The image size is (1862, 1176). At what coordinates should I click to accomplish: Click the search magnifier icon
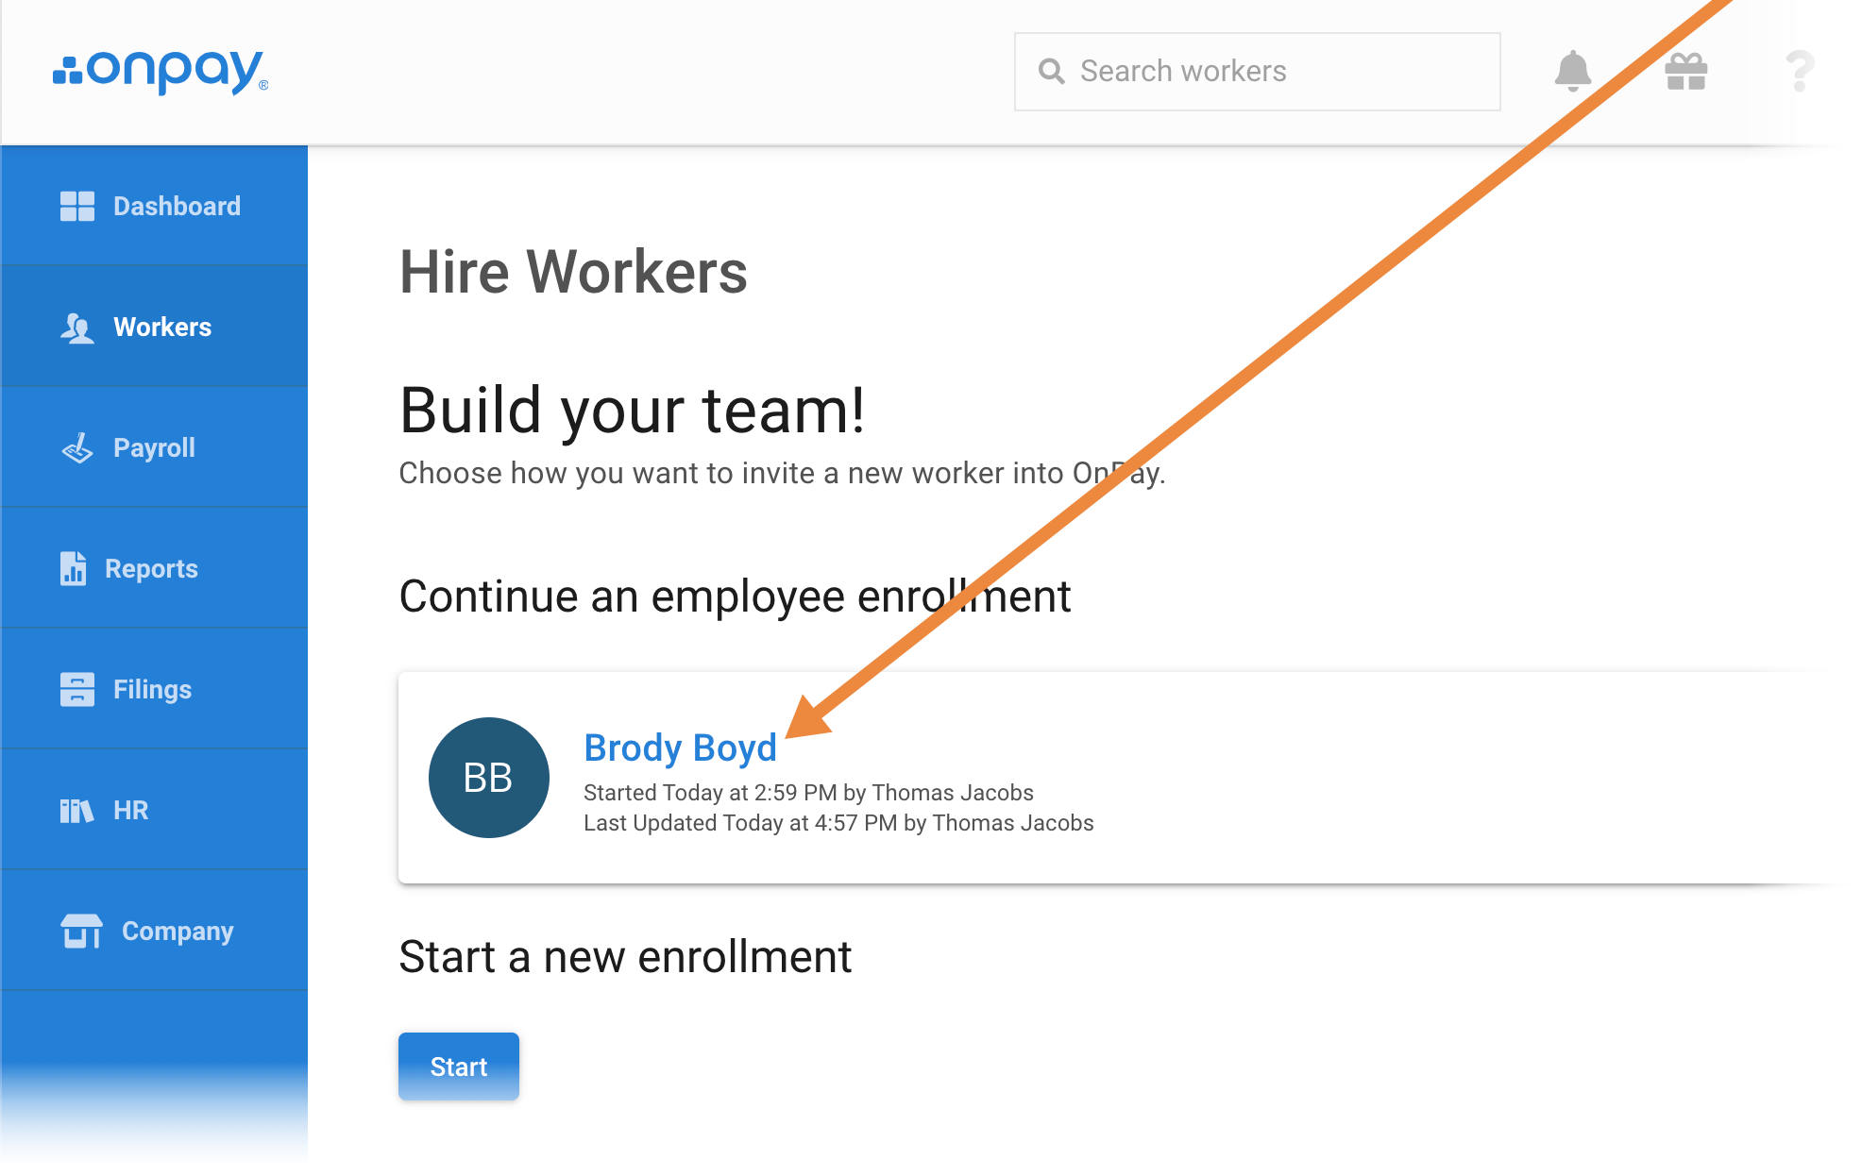(x=1051, y=72)
